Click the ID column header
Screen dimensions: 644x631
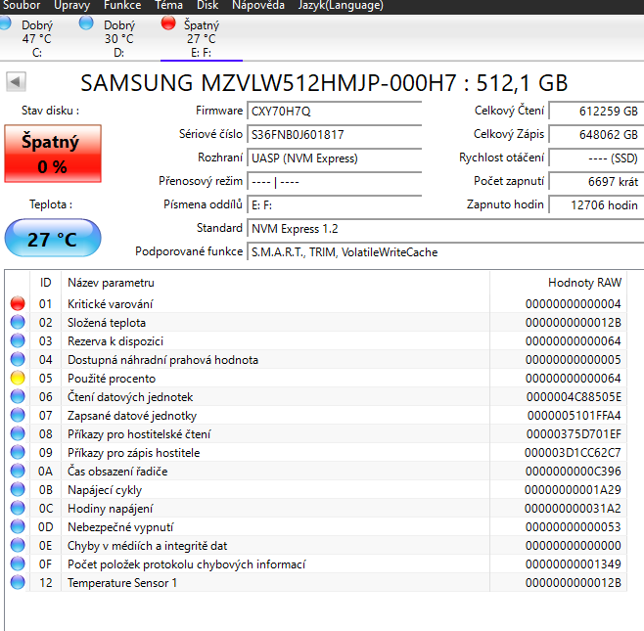(46, 283)
